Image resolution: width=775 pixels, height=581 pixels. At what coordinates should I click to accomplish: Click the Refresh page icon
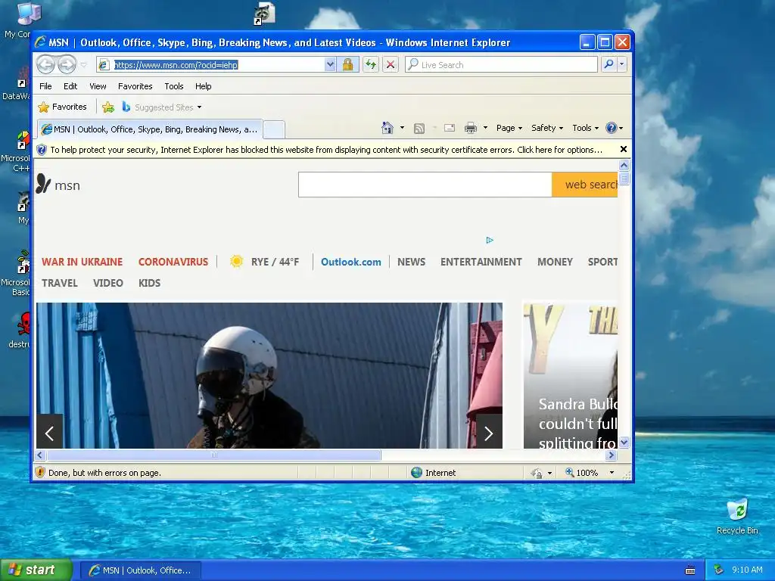click(371, 65)
